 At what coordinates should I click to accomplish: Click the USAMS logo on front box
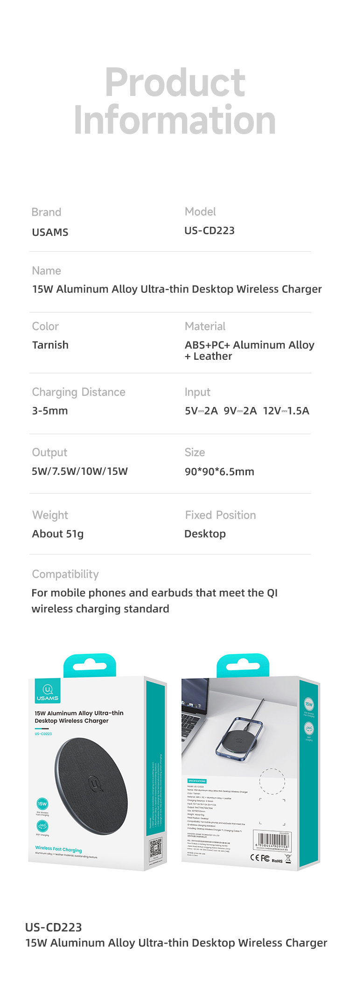click(48, 691)
